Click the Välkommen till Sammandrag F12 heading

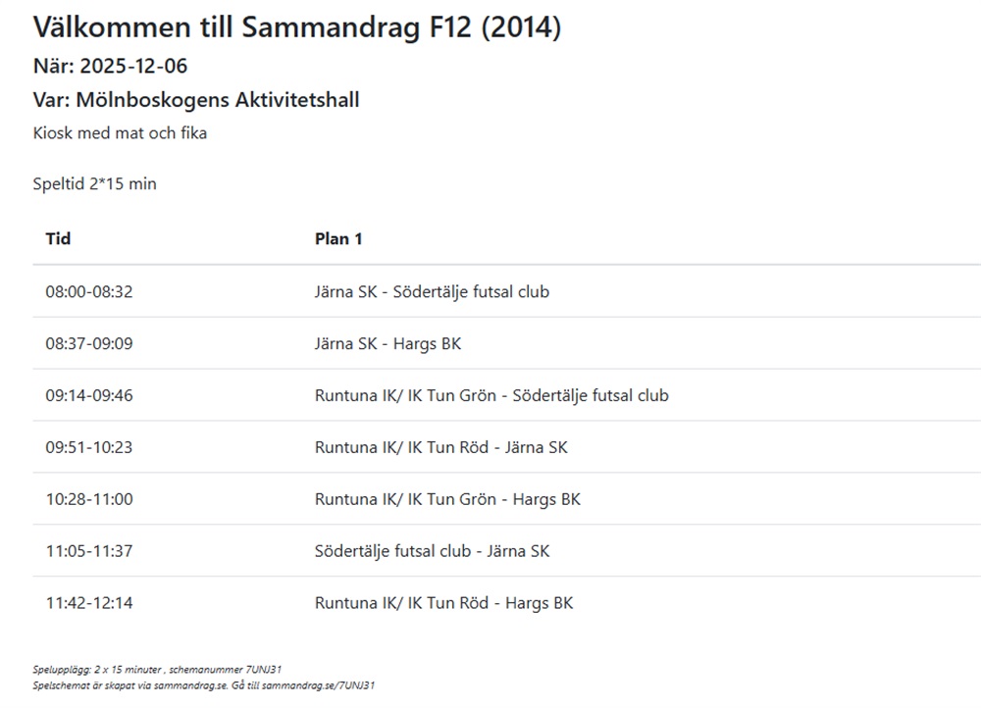point(296,27)
